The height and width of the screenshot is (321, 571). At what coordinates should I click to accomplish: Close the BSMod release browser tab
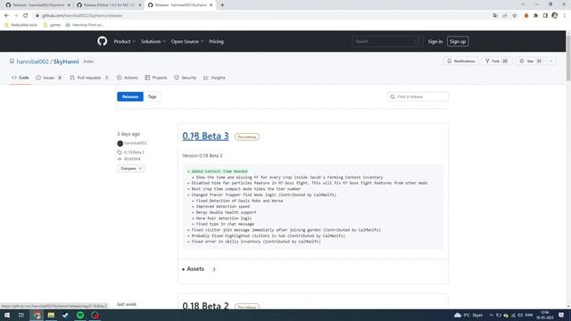(140, 5)
